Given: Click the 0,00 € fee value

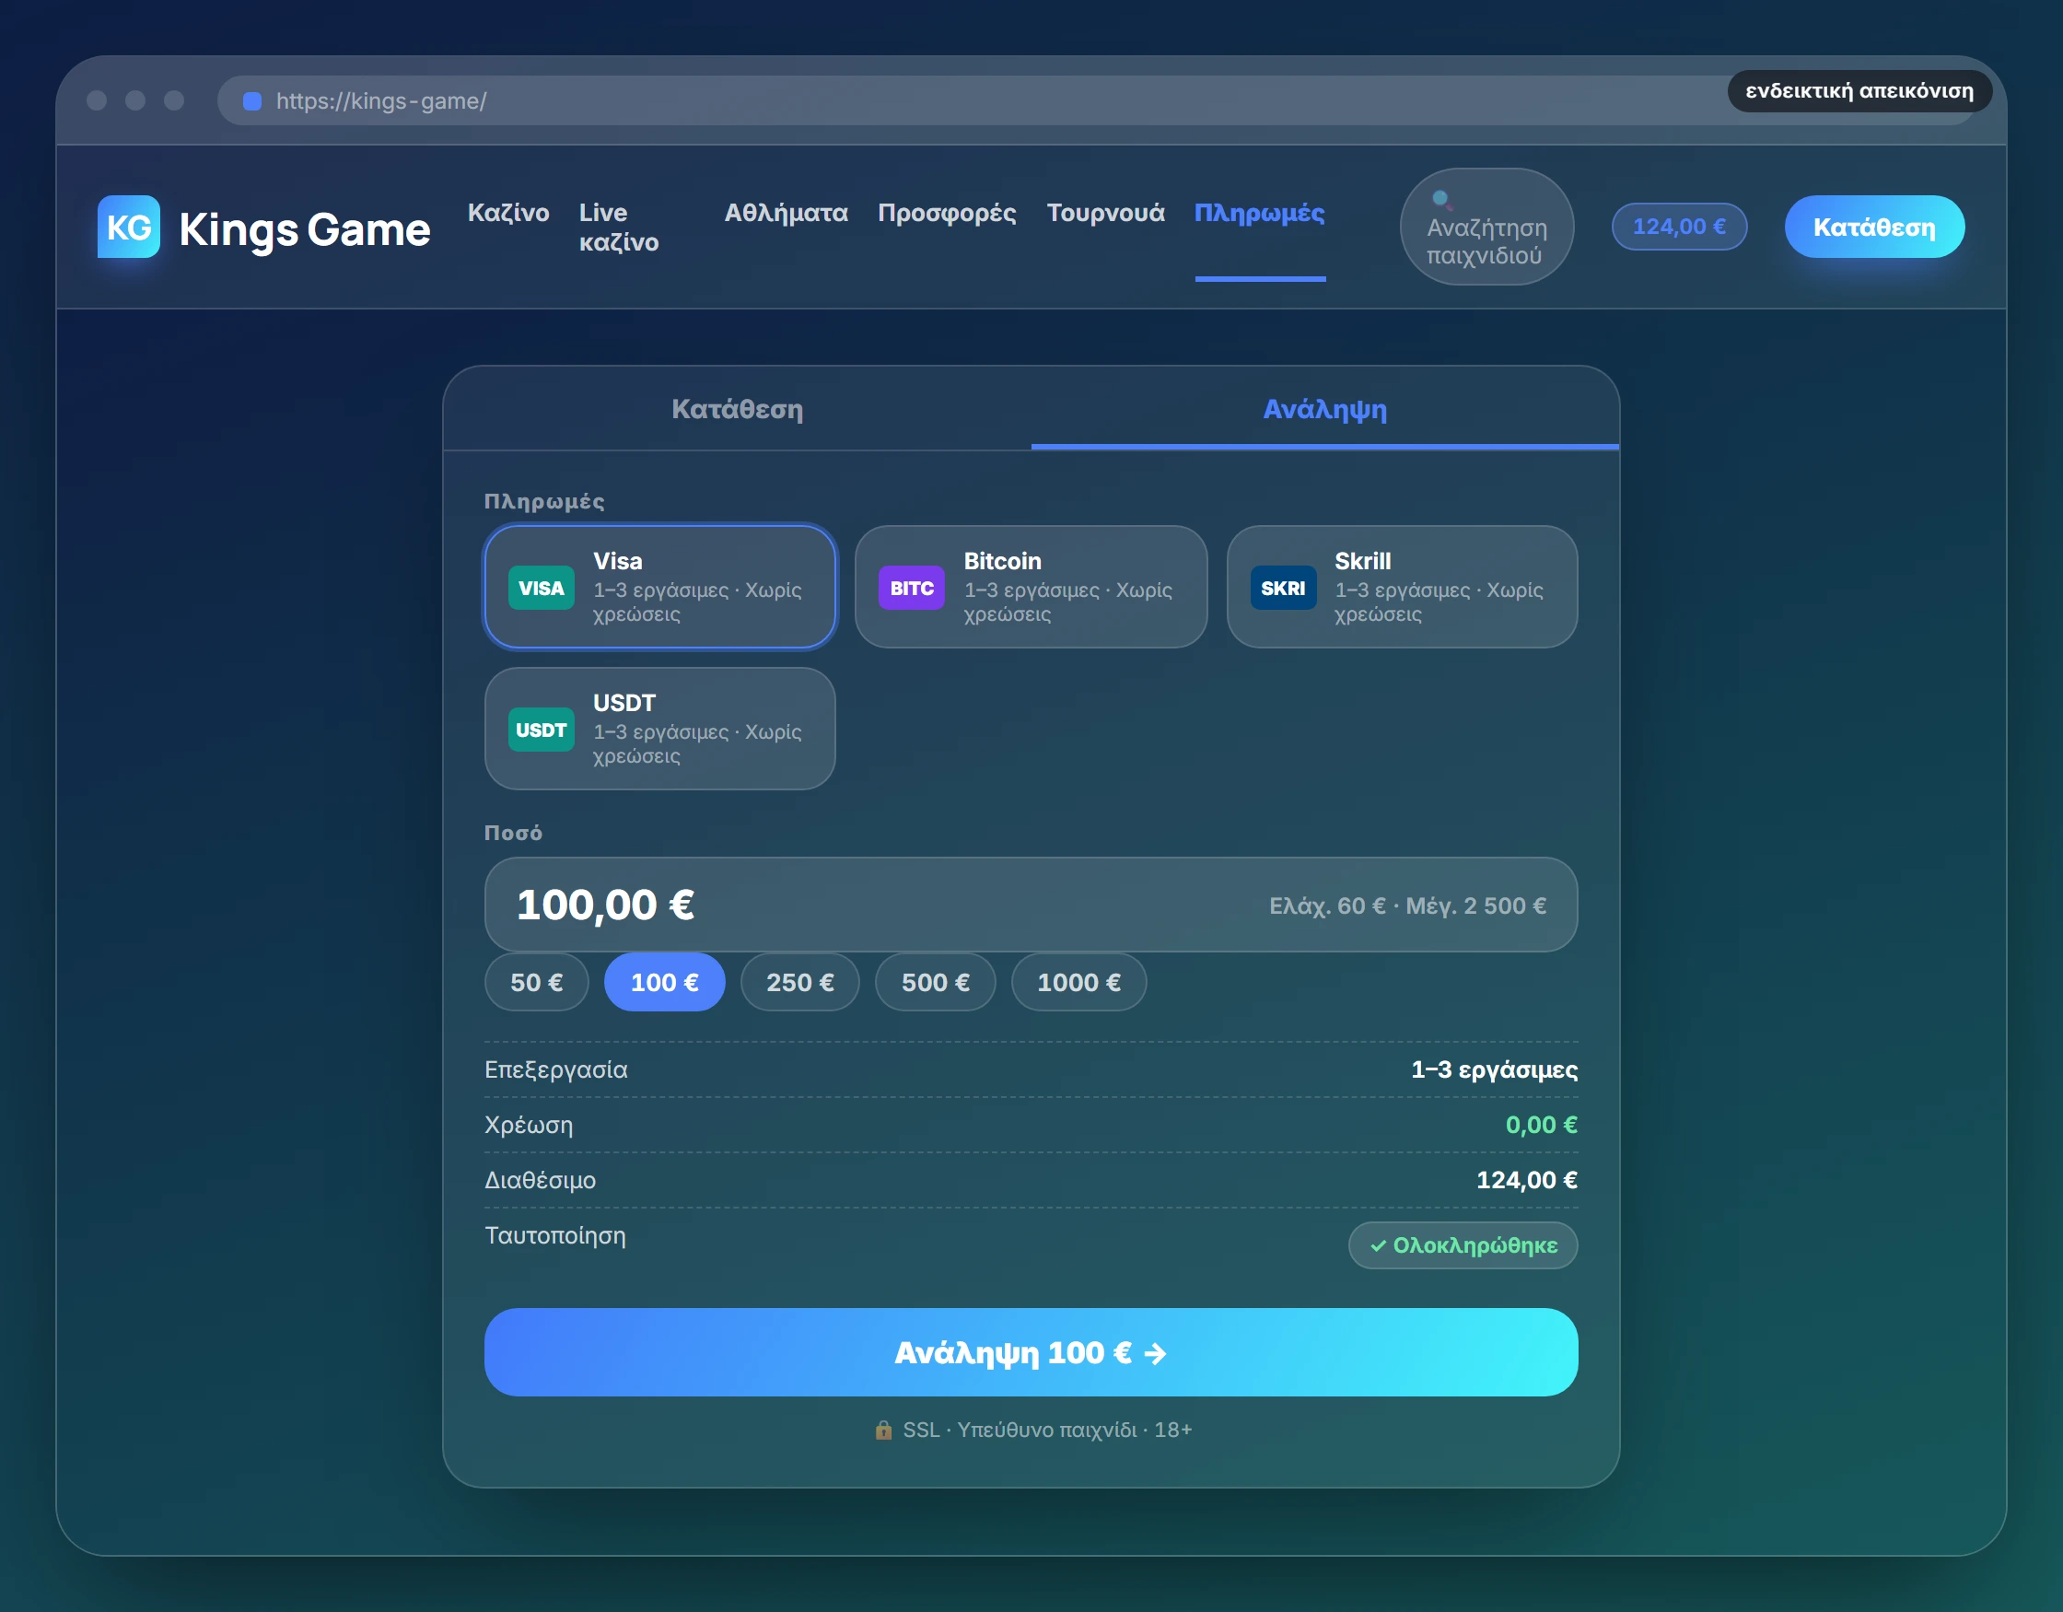Looking at the screenshot, I should 1541,1125.
